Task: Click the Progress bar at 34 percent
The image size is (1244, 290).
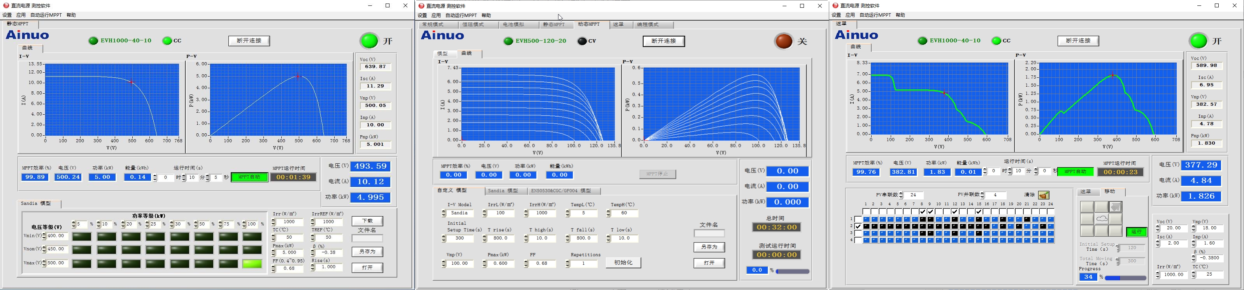Action: click(1125, 278)
